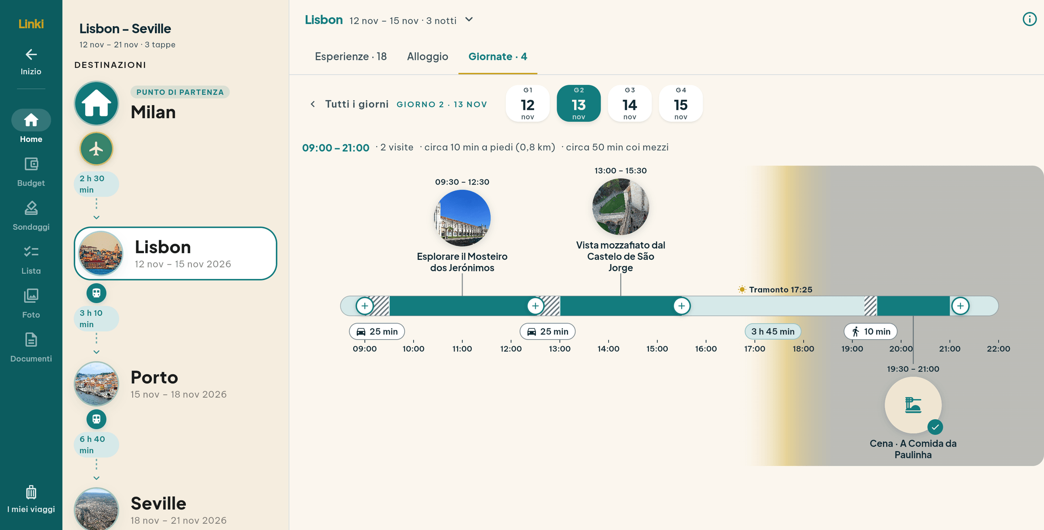Add activity at 12:30 plus button

(x=535, y=306)
